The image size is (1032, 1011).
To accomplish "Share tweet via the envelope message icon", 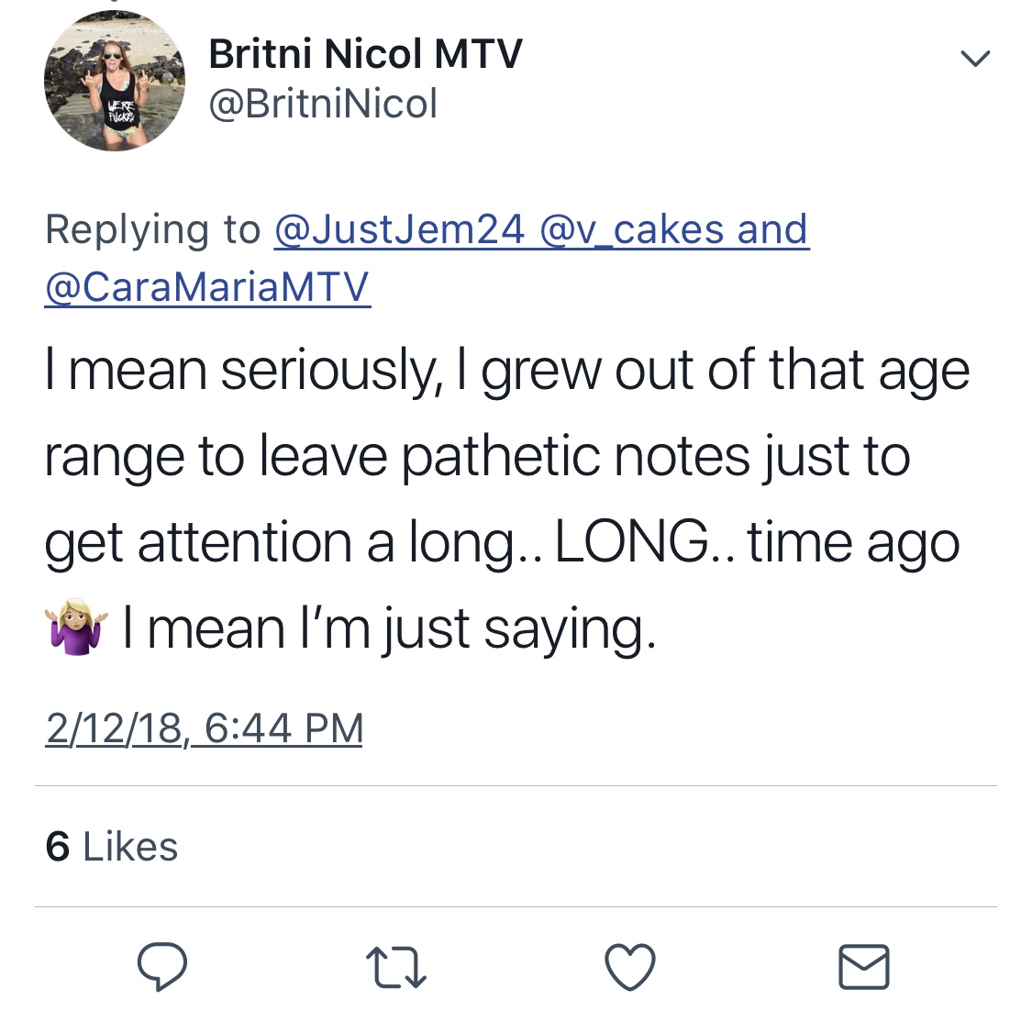I will (x=863, y=966).
